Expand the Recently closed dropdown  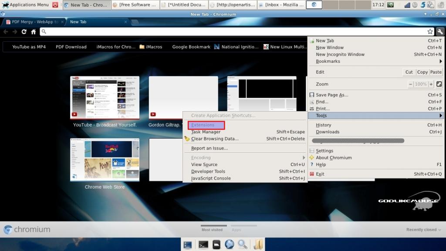(423, 230)
